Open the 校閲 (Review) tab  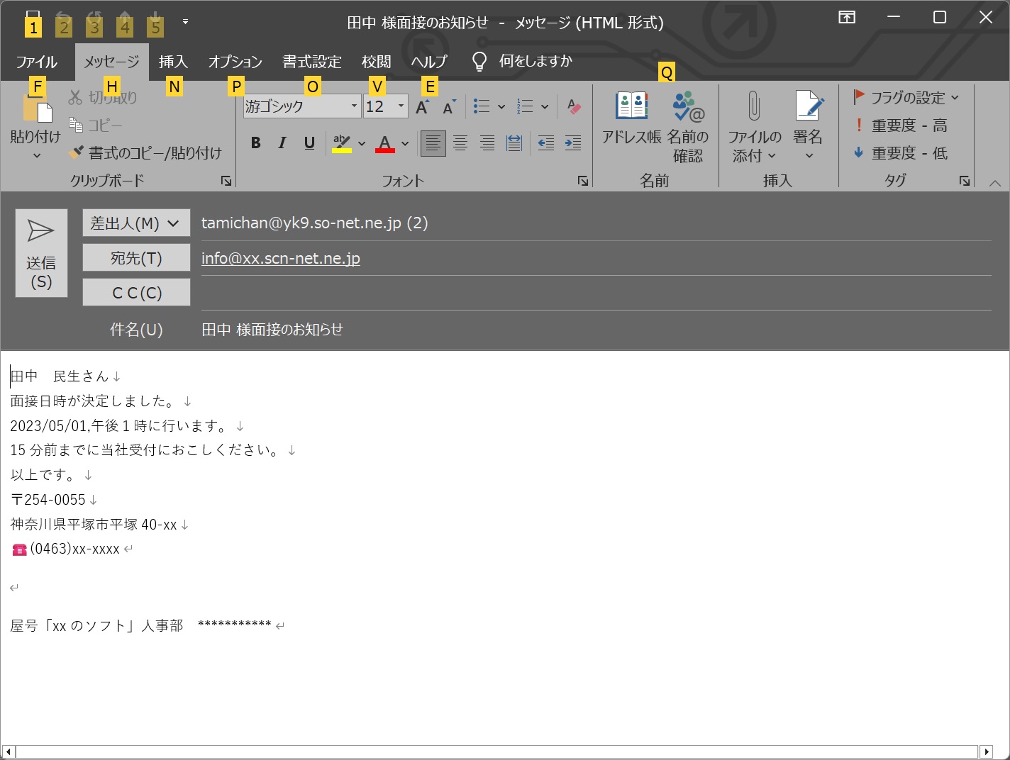pos(376,62)
